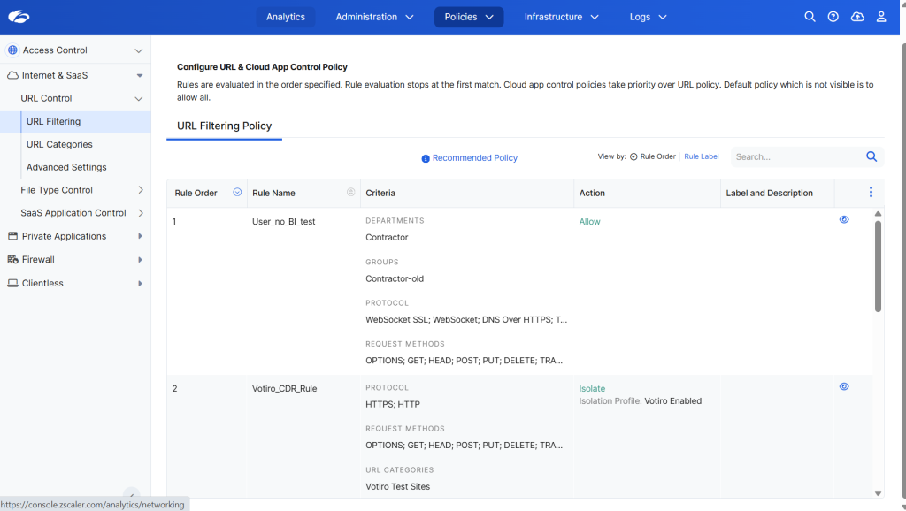The width and height of the screenshot is (906, 511).
Task: Select URL Filtering sidebar item
Action: click(75, 122)
